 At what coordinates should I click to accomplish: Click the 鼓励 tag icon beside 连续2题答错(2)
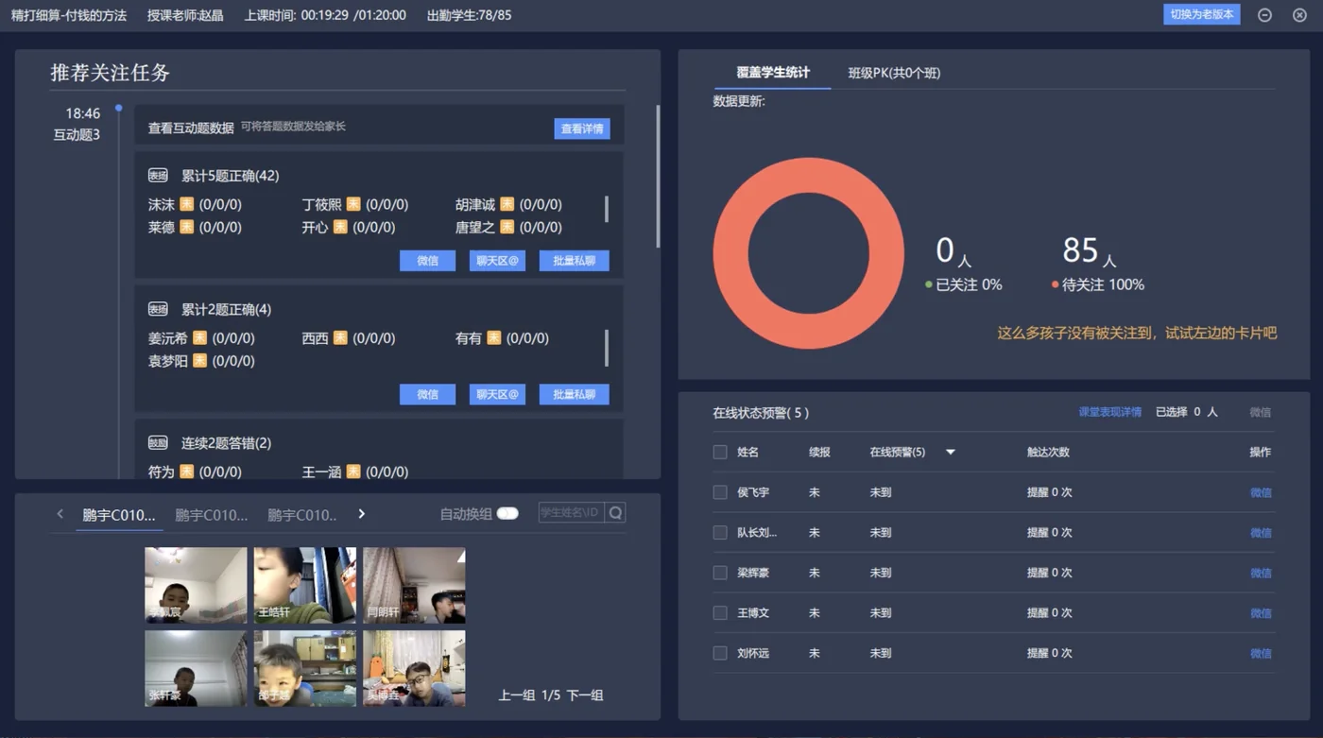(x=158, y=443)
